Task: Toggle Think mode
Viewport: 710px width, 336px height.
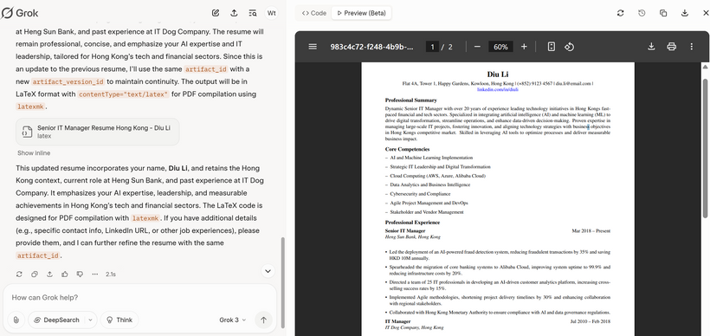Action: pos(119,320)
